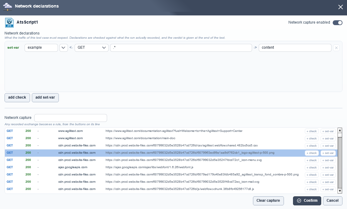Cancel the dialog
The height and width of the screenshot is (209, 347).
332,201
